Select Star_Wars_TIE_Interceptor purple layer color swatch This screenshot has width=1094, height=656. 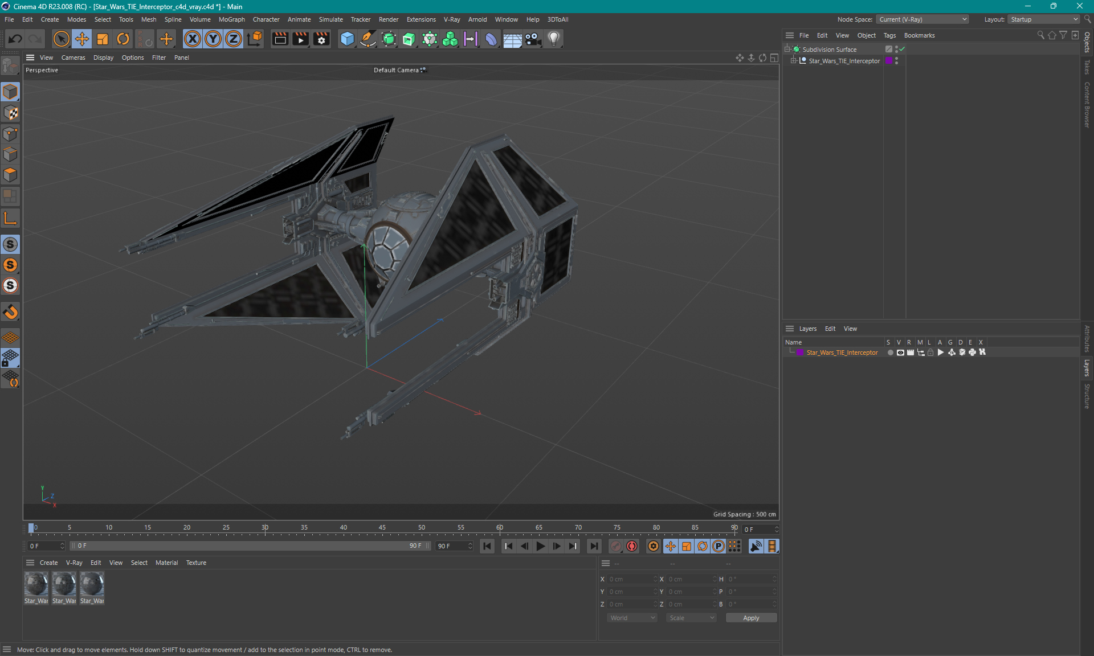[x=800, y=352]
